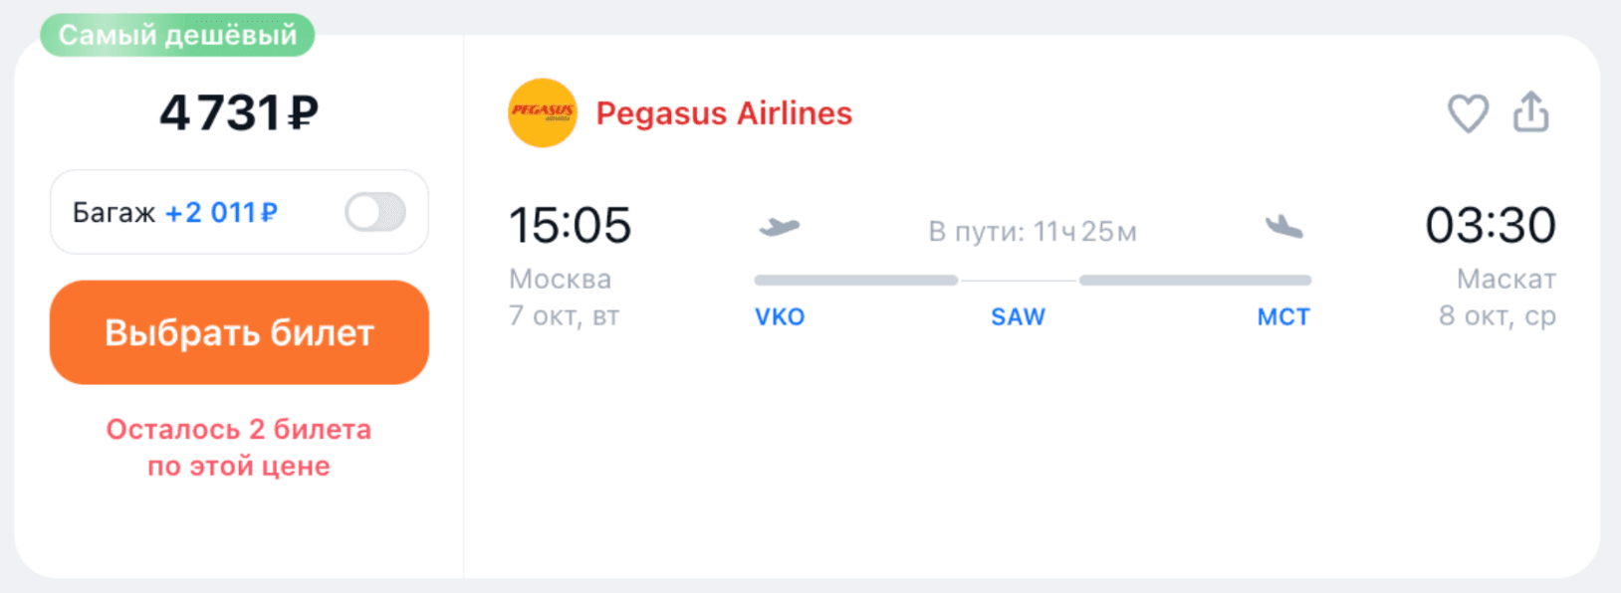Click the second flight segment bar

tap(1195, 281)
